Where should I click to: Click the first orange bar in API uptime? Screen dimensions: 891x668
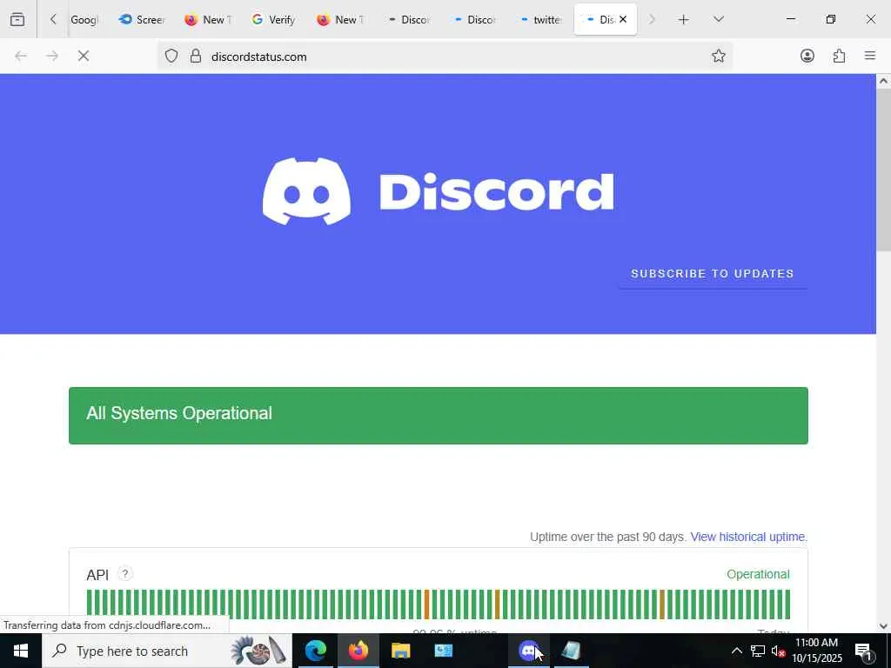[x=426, y=605]
